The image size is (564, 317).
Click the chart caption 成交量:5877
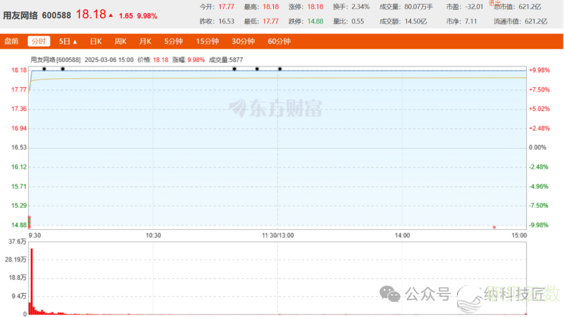tap(226, 60)
